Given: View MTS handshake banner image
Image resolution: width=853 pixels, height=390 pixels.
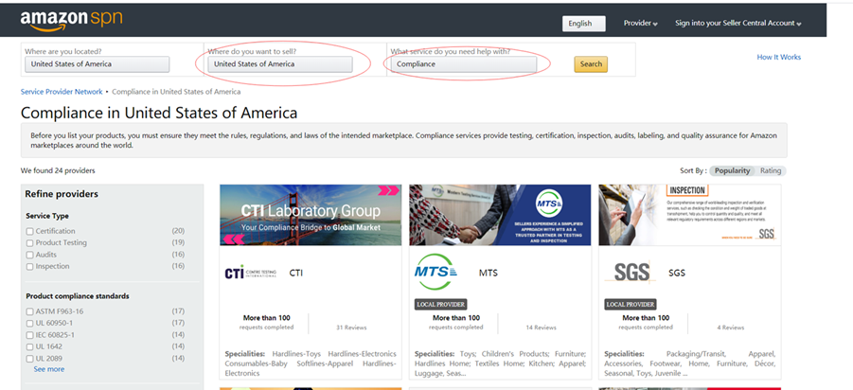Looking at the screenshot, I should tap(500, 215).
